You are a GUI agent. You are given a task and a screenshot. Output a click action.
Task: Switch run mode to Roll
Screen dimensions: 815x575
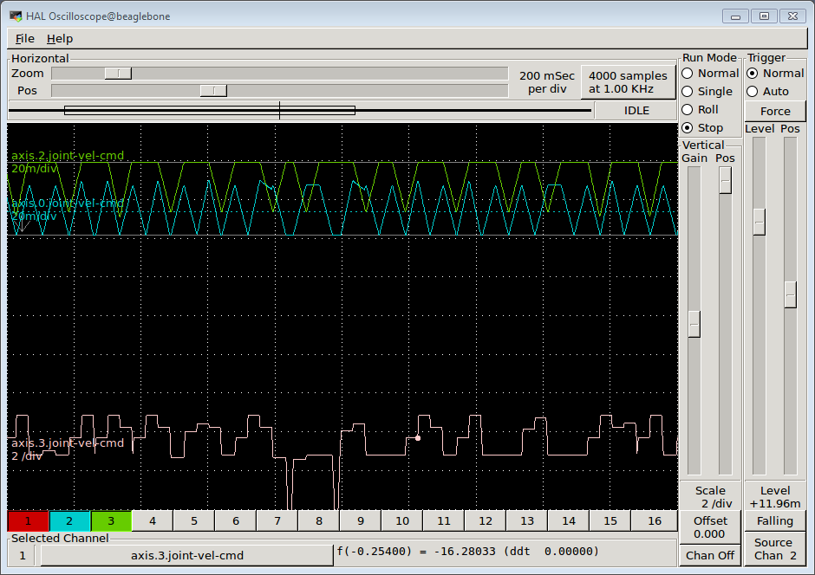(x=688, y=110)
